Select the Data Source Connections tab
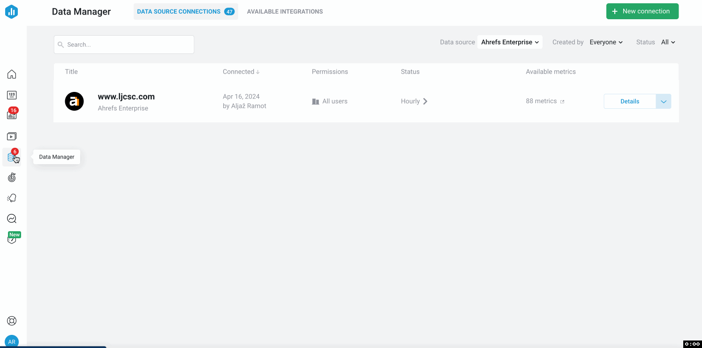 185,11
